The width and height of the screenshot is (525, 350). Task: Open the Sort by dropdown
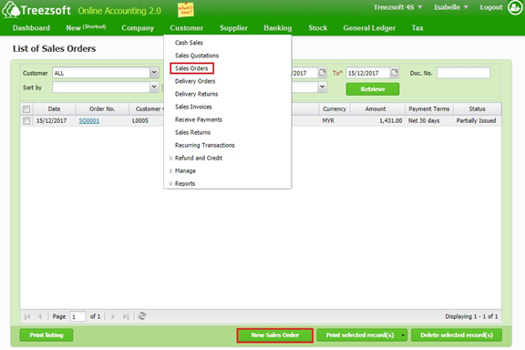click(x=154, y=87)
